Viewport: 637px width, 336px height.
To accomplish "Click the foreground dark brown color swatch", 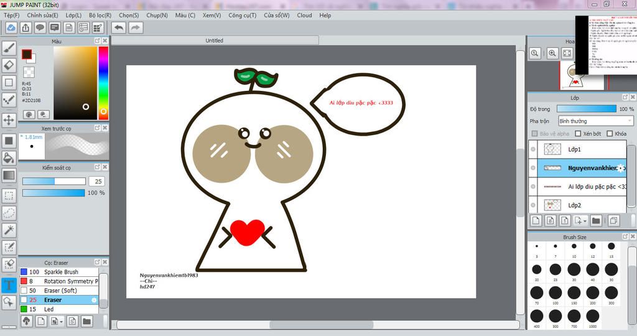I will (x=27, y=54).
